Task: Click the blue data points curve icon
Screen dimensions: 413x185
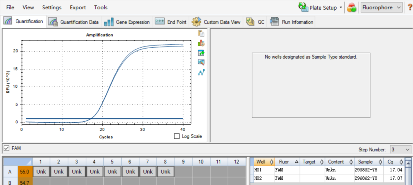Action: pyautogui.click(x=201, y=72)
